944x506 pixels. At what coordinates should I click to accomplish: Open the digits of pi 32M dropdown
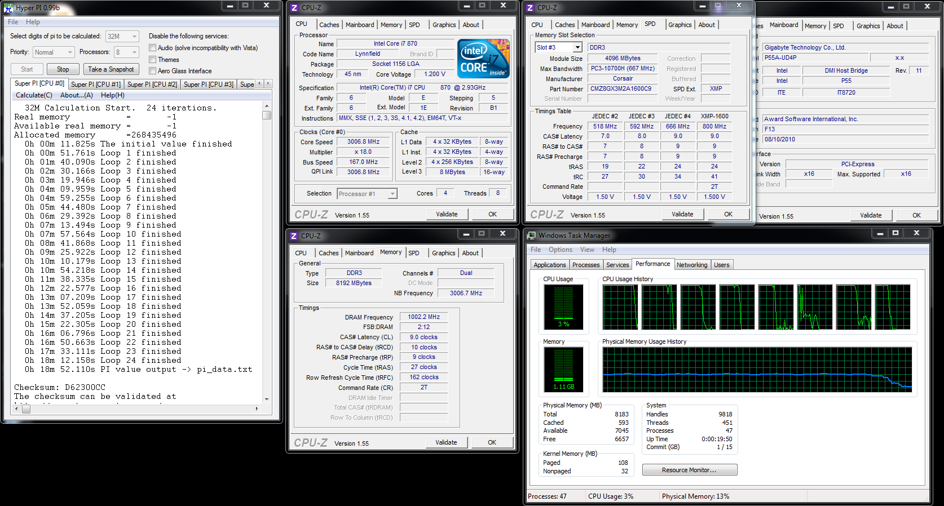[x=122, y=37]
